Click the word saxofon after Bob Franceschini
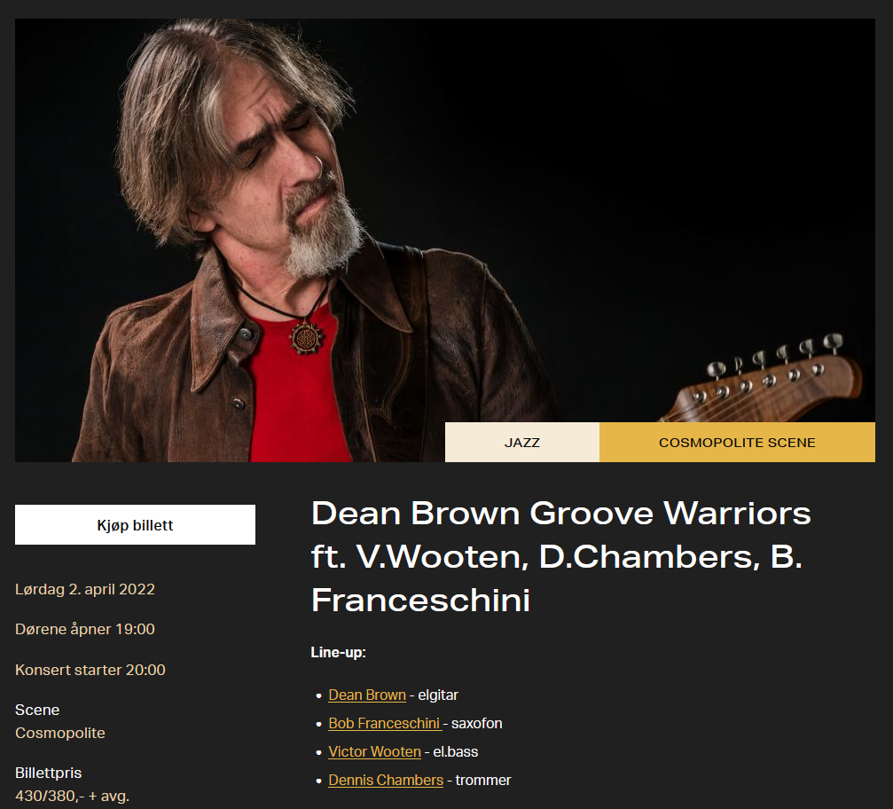This screenshot has width=893, height=809. [x=477, y=724]
